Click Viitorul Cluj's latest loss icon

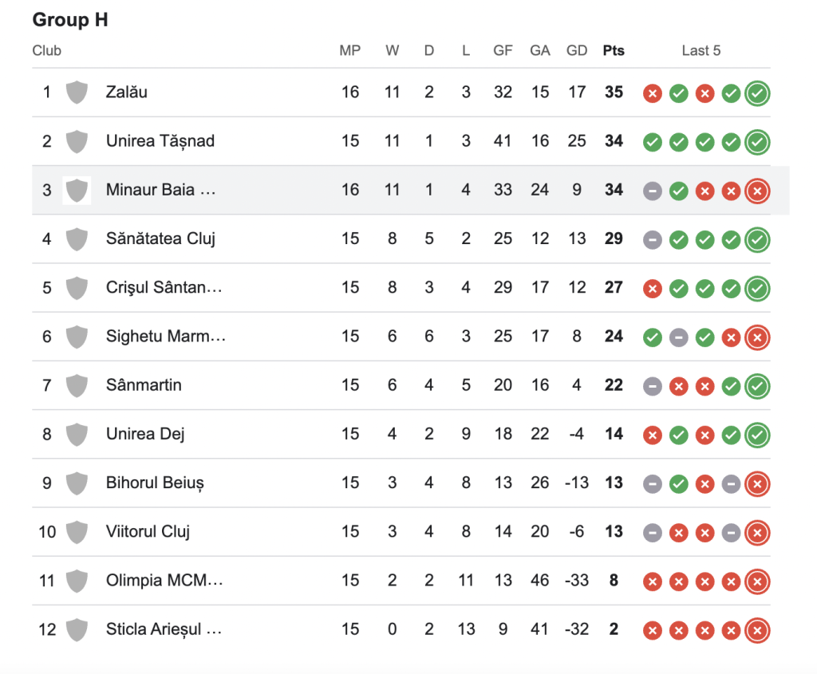pos(757,533)
